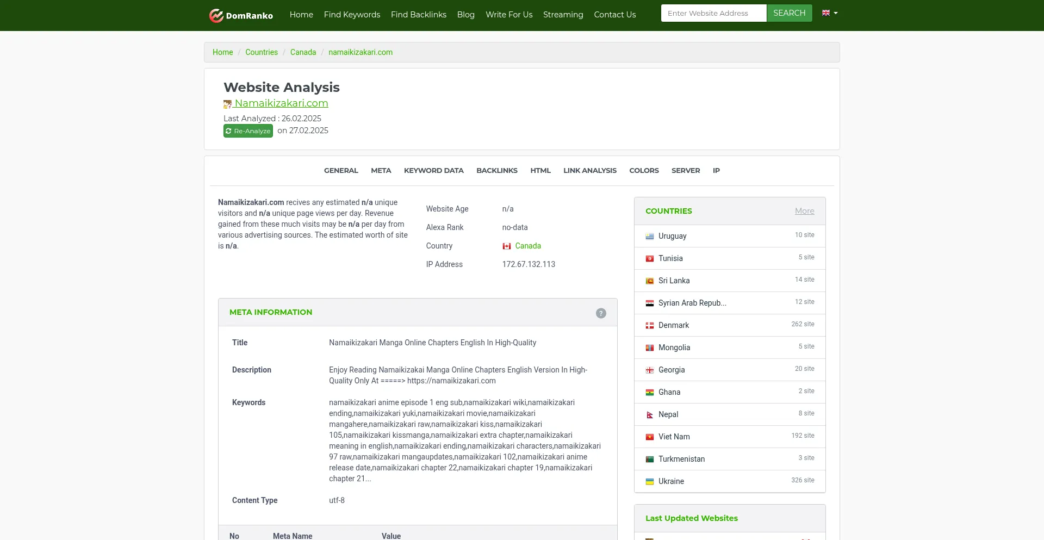
Task: Open the Namaikizakari.com title link
Action: coord(281,103)
